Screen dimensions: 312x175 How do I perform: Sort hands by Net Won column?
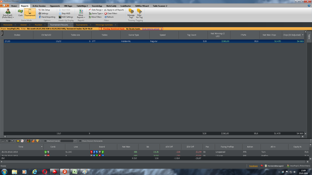click(126, 147)
